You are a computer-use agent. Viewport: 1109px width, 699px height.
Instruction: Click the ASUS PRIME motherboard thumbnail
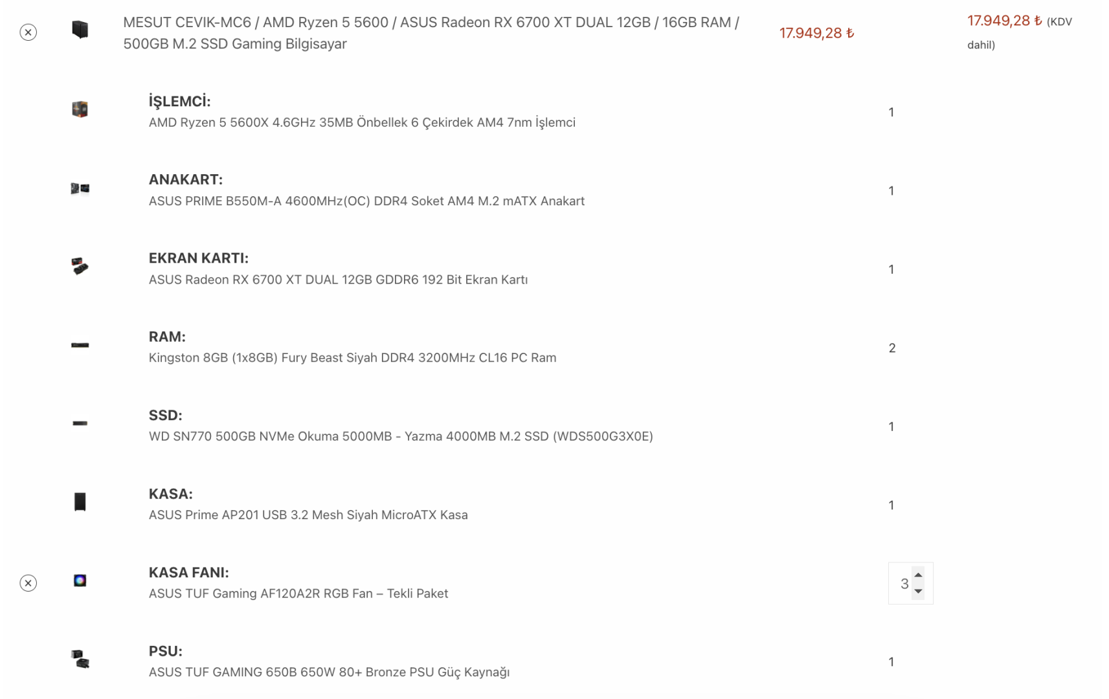click(x=80, y=188)
